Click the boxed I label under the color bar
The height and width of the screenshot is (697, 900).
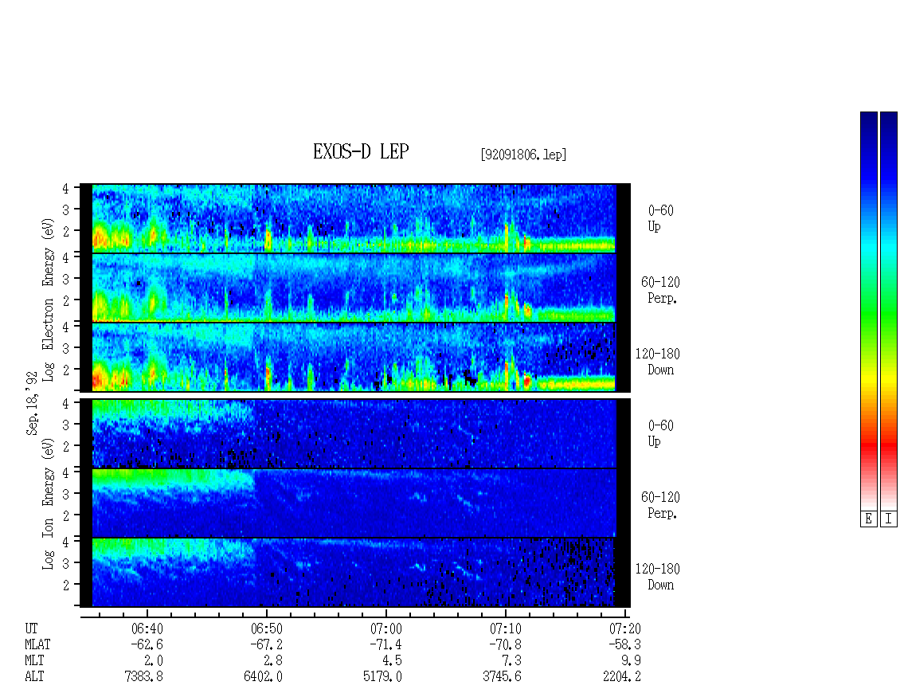coord(889,519)
